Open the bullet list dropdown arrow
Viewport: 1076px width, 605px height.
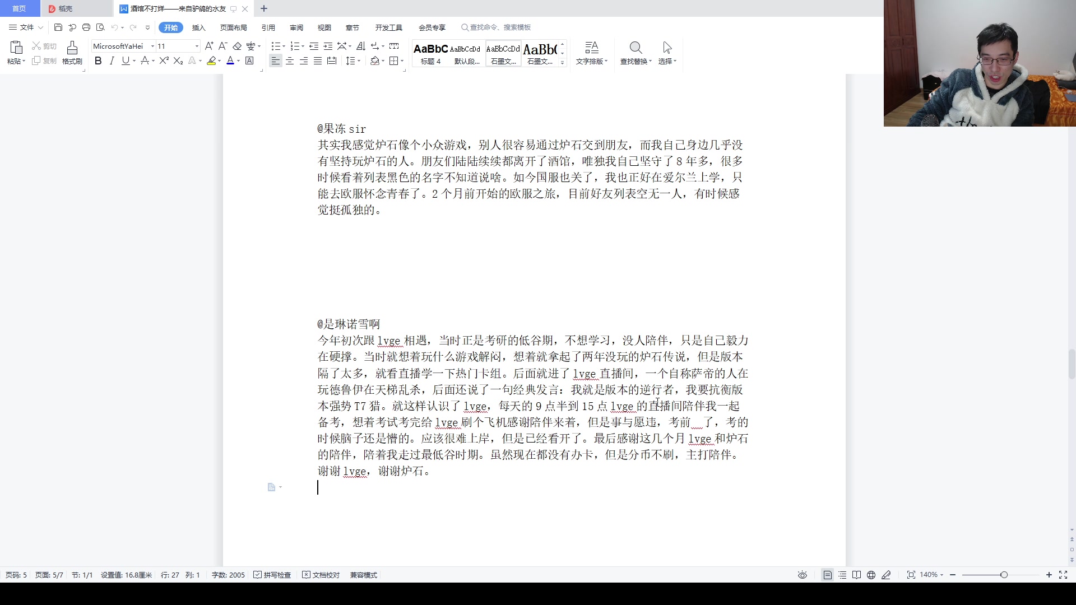click(284, 46)
